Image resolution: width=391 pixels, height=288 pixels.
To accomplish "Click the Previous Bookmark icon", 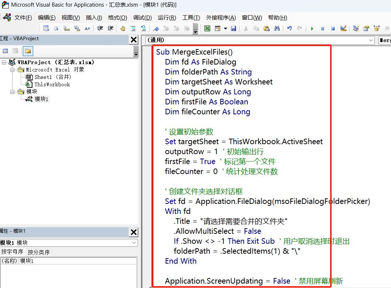I will pyautogui.click(x=177, y=28).
